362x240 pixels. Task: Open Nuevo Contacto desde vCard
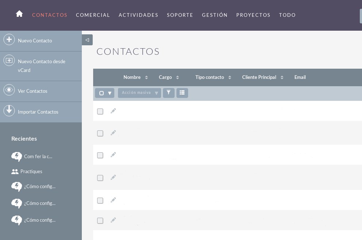(x=42, y=66)
